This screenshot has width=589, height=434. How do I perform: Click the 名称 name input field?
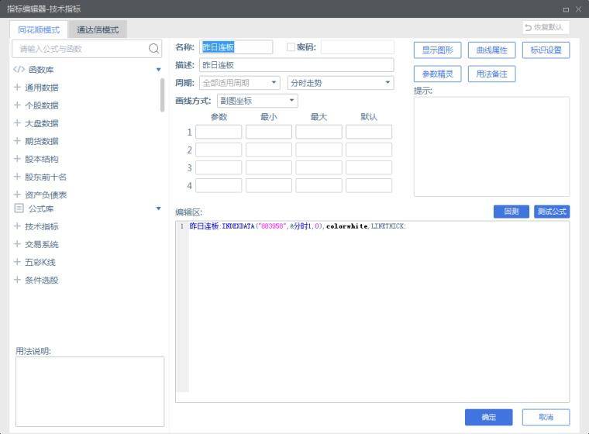pyautogui.click(x=236, y=47)
